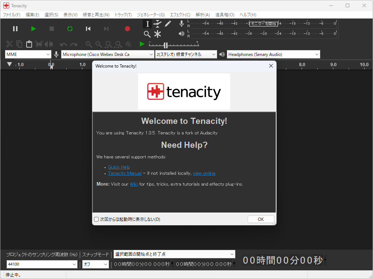Viewport: 373px width, 279px height.
Task: Open the Tenacity Manual link
Action: 125,173
